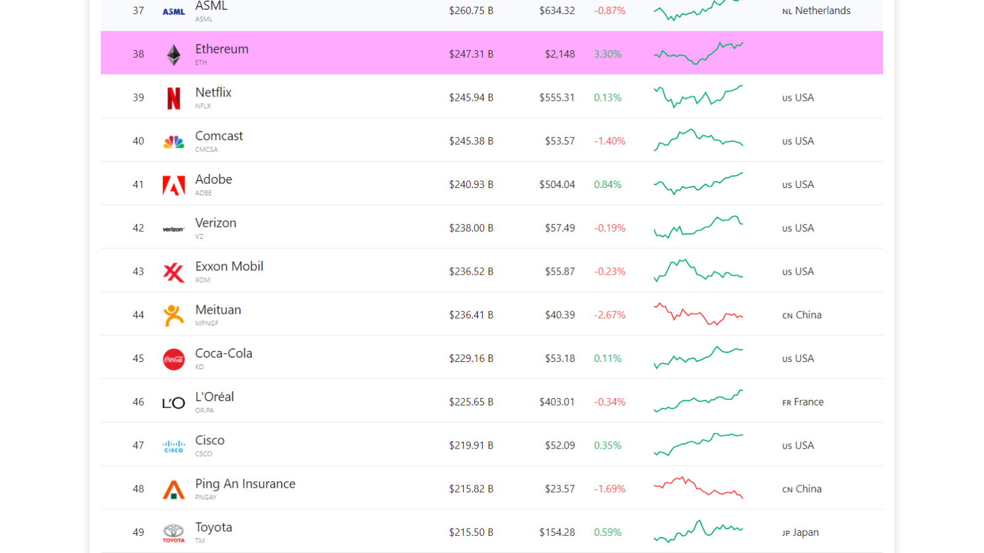This screenshot has height=553, width=984.
Task: Click Adobe share price $504.04
Action: [x=557, y=184]
